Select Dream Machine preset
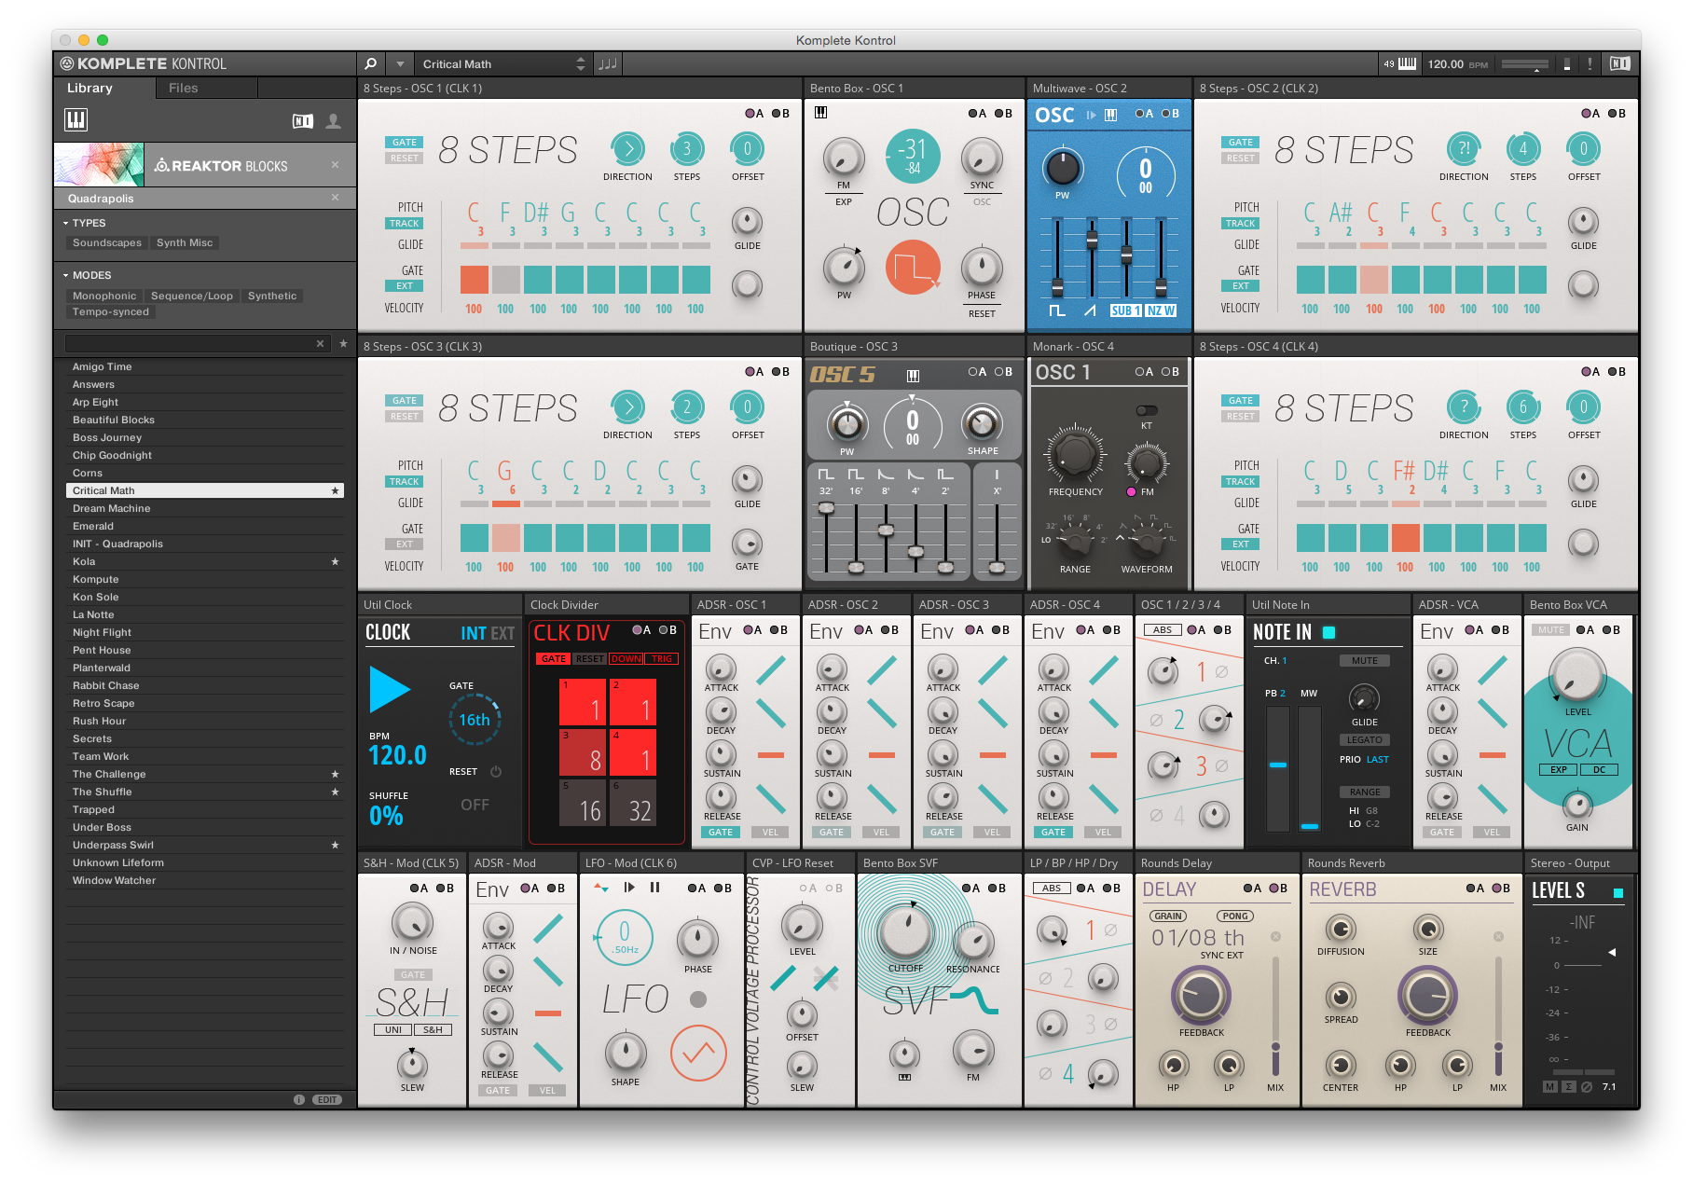Screen dimensions: 1693x1185 click(x=205, y=508)
